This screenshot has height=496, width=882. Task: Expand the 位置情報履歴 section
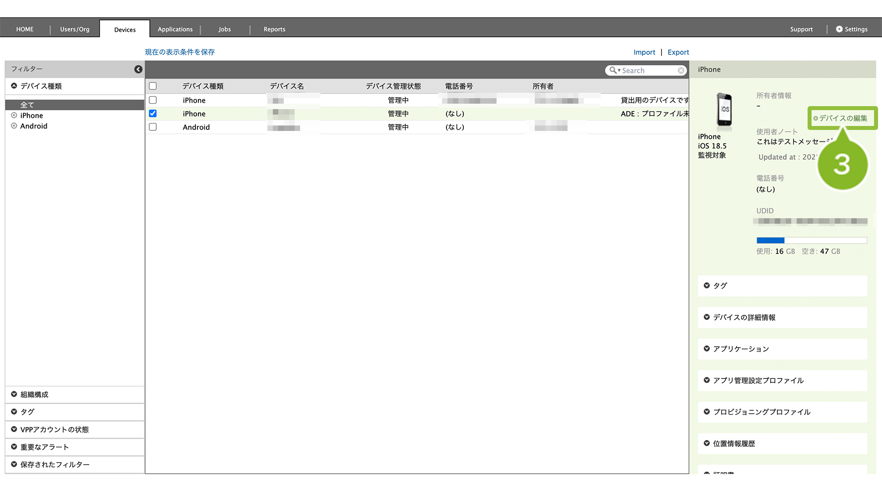click(782, 443)
